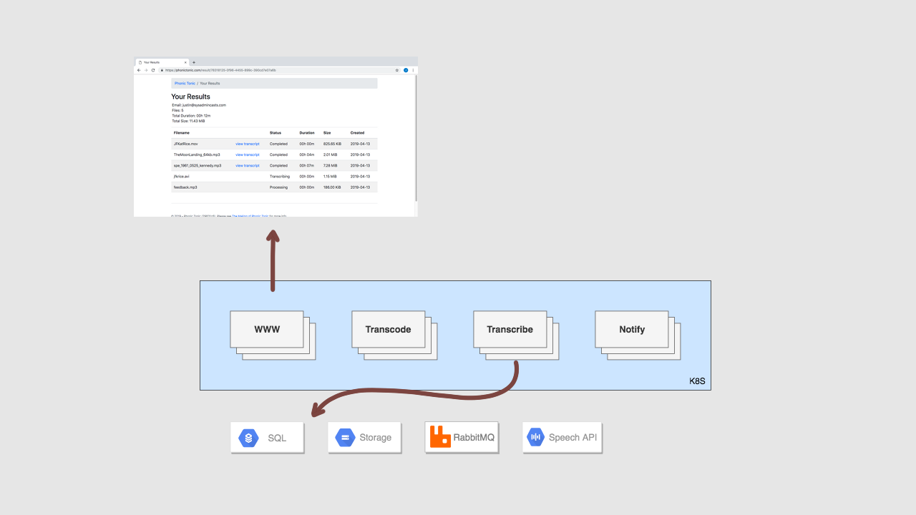Viewport: 916px width, 515px height.
Task: Click the Total Size: 11.43 MiB line
Action: [x=188, y=121]
